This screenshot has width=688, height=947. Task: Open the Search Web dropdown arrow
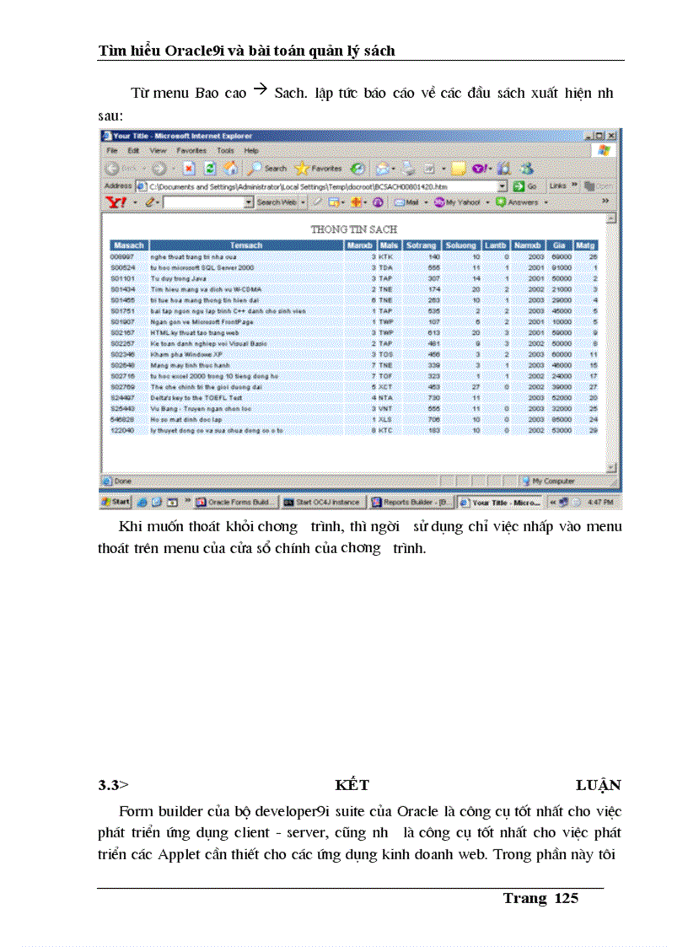(304, 202)
